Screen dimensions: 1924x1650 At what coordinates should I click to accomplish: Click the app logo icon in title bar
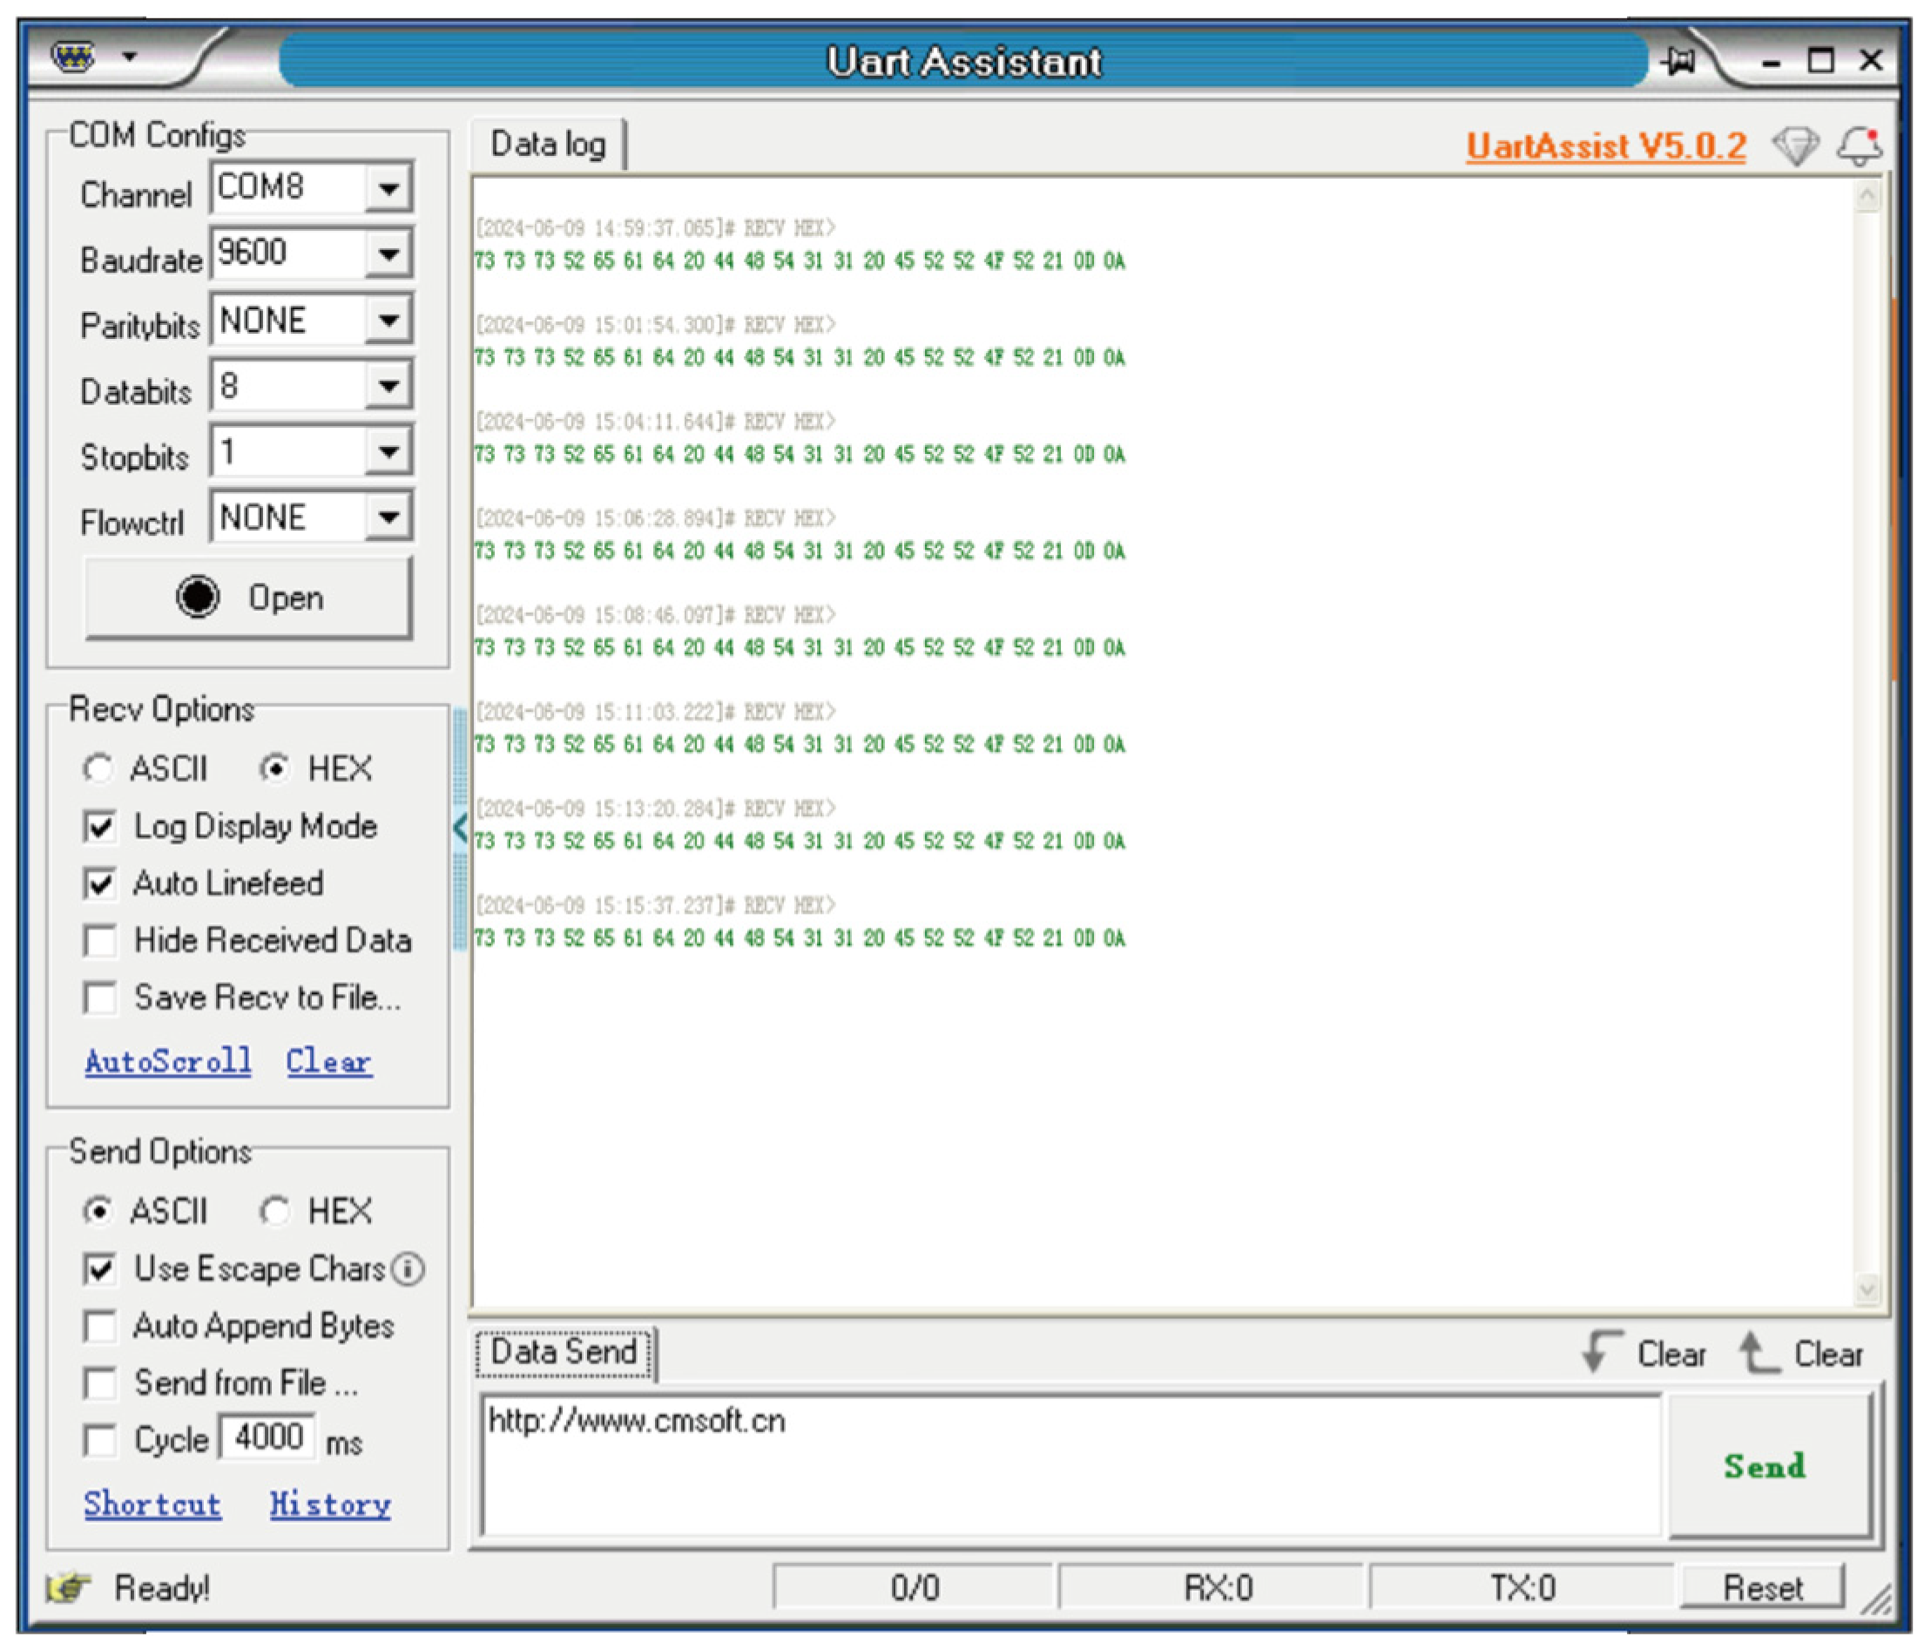point(73,57)
